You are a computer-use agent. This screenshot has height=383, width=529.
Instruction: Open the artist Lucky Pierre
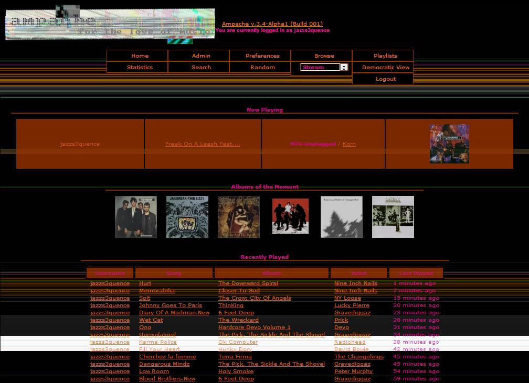pyautogui.click(x=352, y=305)
